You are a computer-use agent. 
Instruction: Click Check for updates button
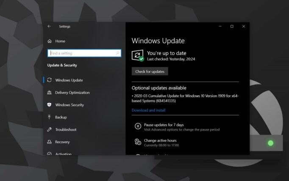tap(150, 71)
